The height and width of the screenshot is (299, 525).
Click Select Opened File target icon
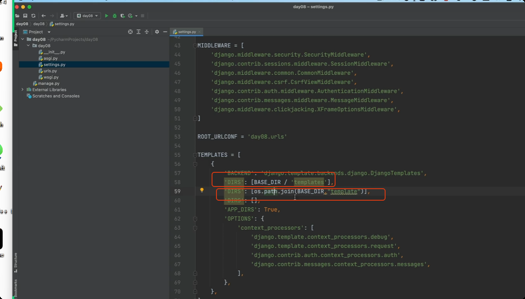click(x=130, y=32)
